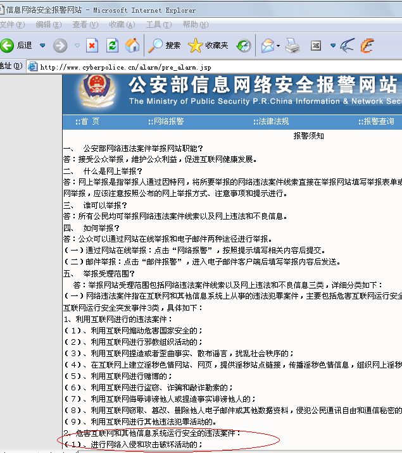This screenshot has width=402, height=453.
Task: Go to ::首页 navigation link
Action: click(87, 121)
